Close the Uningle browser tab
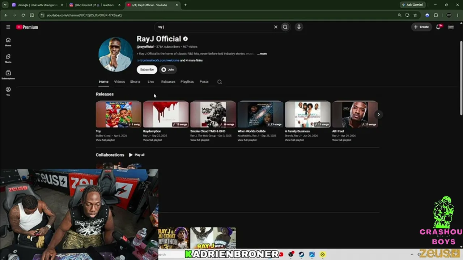463x260 pixels. click(x=62, y=5)
